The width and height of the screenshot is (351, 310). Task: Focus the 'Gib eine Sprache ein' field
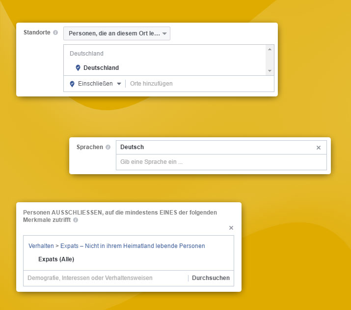tap(221, 162)
